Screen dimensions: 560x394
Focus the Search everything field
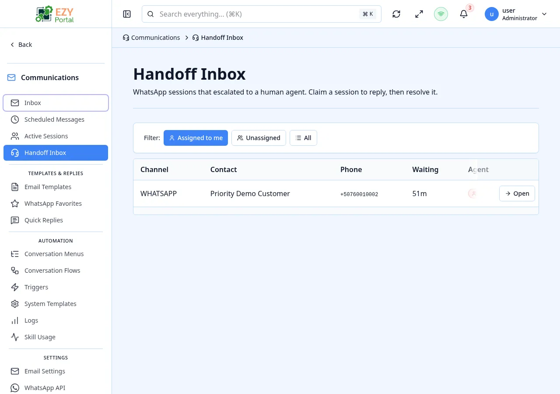[x=261, y=14]
